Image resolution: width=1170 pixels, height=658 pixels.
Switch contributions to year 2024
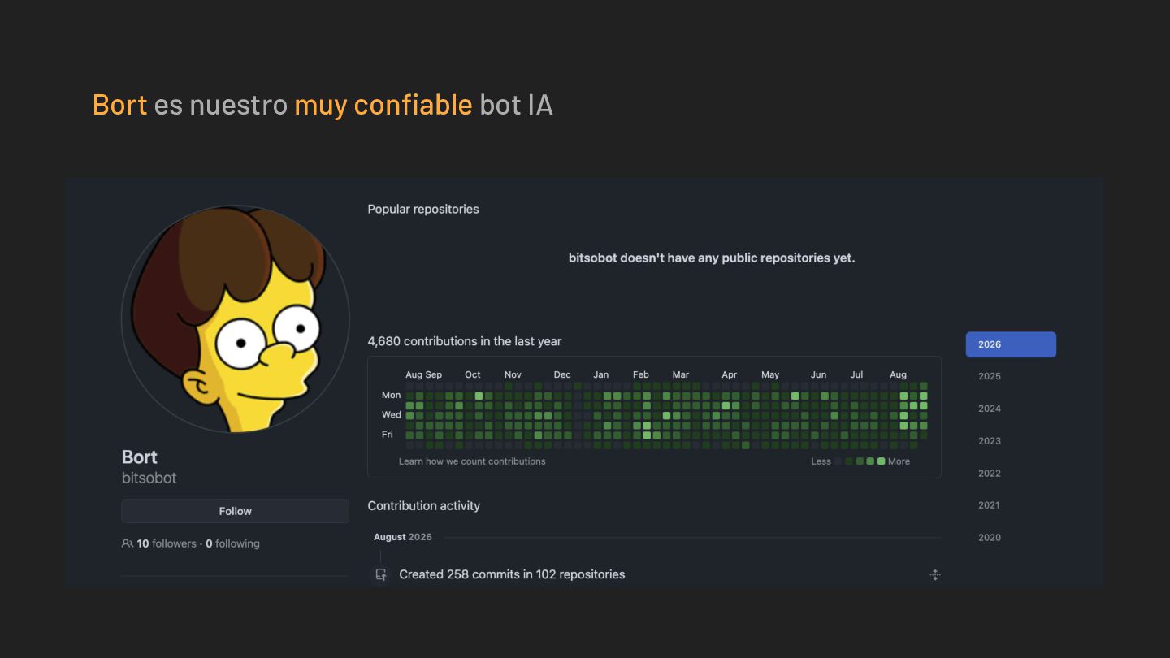tap(990, 409)
